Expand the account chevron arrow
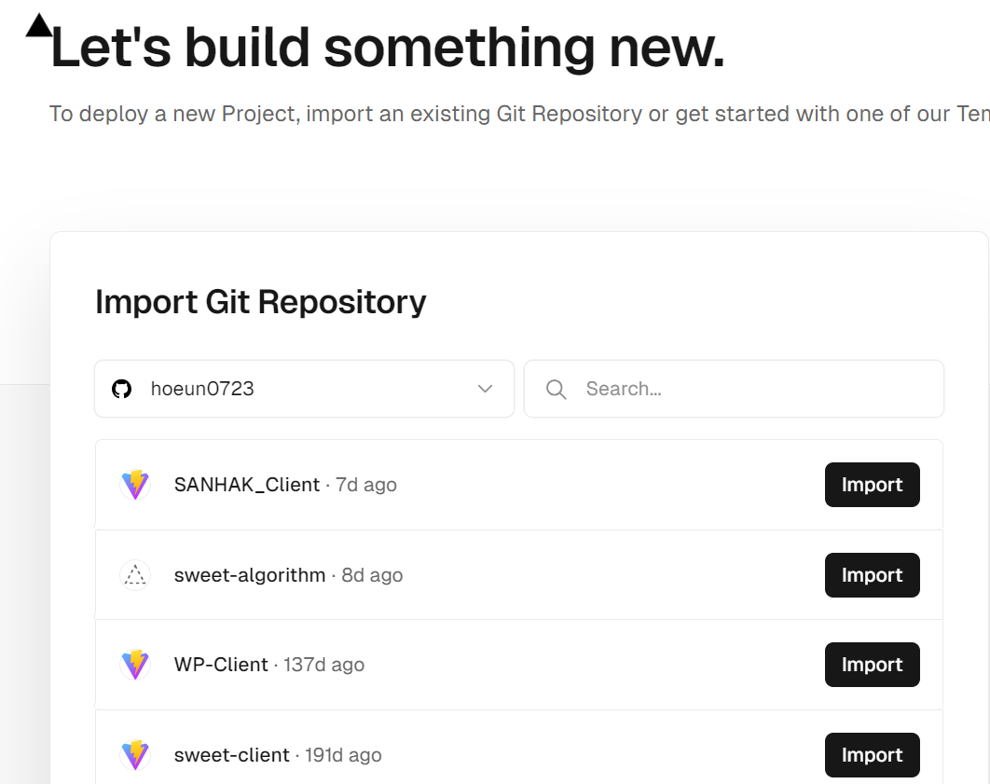990x784 pixels. pyautogui.click(x=485, y=389)
